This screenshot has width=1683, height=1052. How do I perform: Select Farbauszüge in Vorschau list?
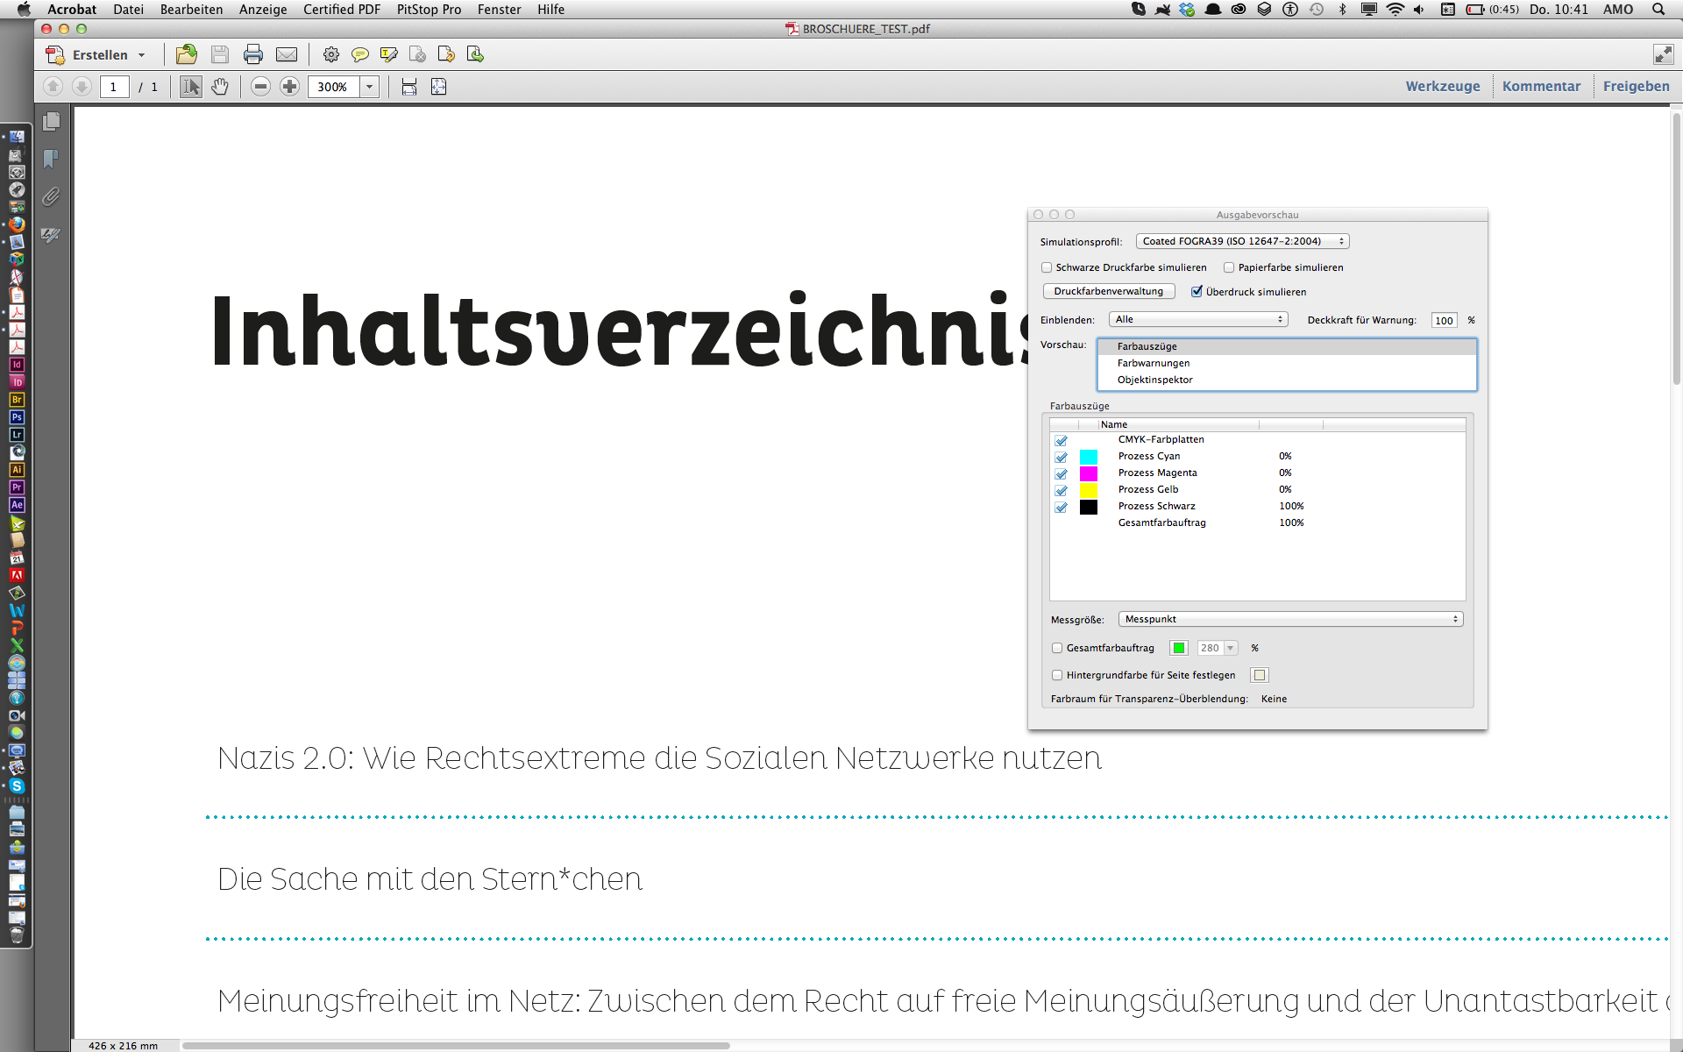click(1287, 346)
